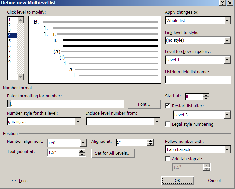
Task: Close the Define new Multilevel list dialog
Action: [x=230, y=3]
